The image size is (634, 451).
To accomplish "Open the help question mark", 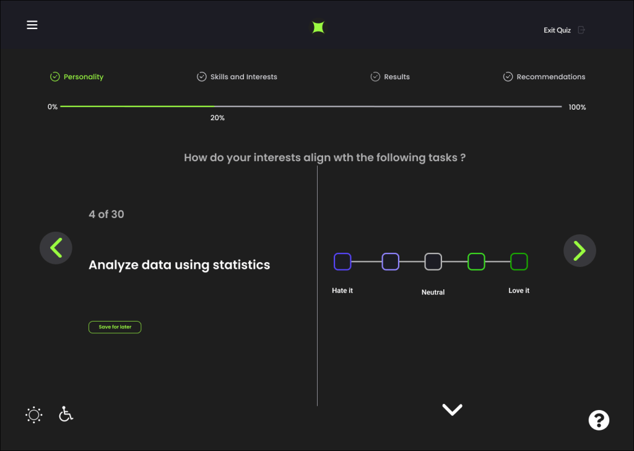I will pyautogui.click(x=599, y=420).
